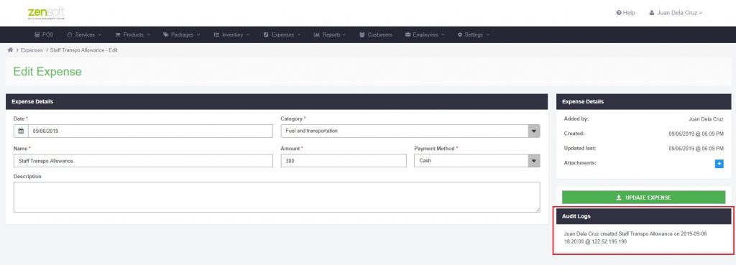
Task: Open the Category dropdown
Action: click(410, 131)
